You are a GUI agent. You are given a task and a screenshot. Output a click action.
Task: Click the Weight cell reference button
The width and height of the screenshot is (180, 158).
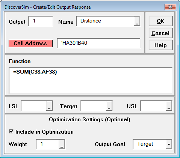pos(62,144)
